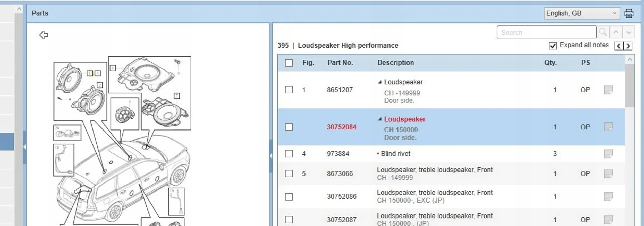This screenshot has height=226, width=644.
Task: Click the red Loudspeaker description link
Action: point(405,119)
